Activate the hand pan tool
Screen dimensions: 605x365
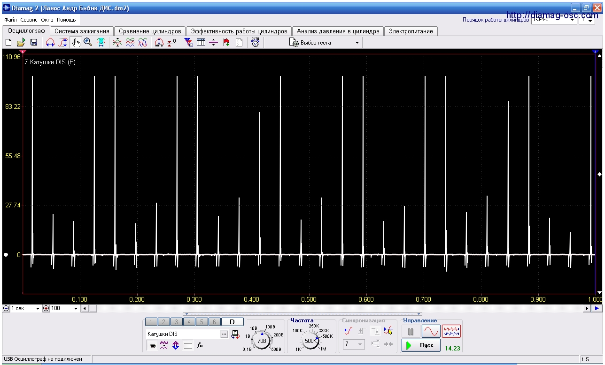(76, 43)
